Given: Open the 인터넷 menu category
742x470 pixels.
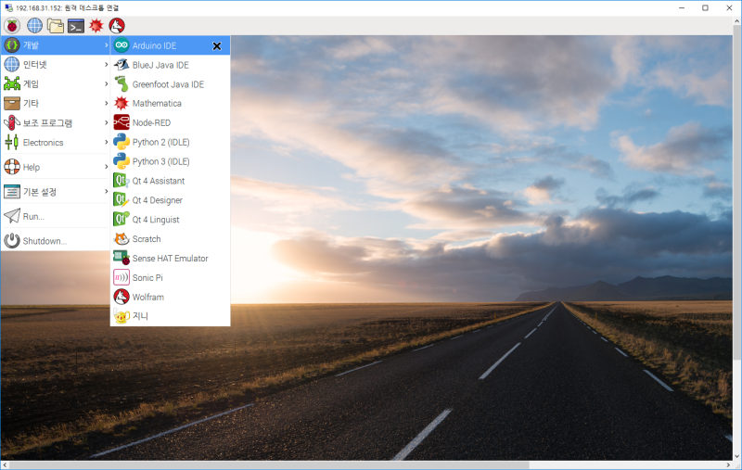Looking at the screenshot, I should click(x=56, y=64).
